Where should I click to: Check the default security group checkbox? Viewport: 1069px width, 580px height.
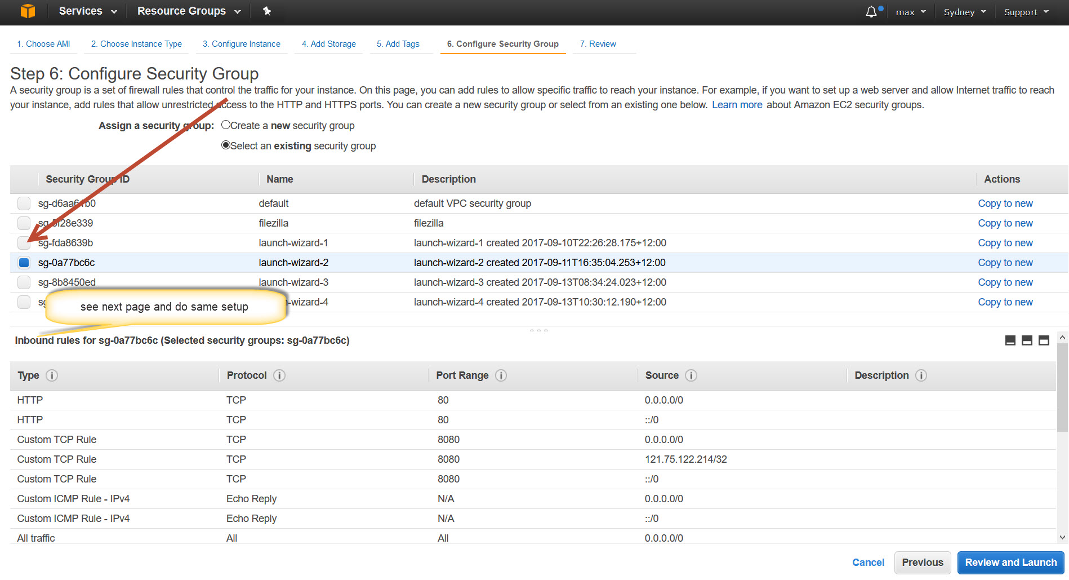coord(24,203)
